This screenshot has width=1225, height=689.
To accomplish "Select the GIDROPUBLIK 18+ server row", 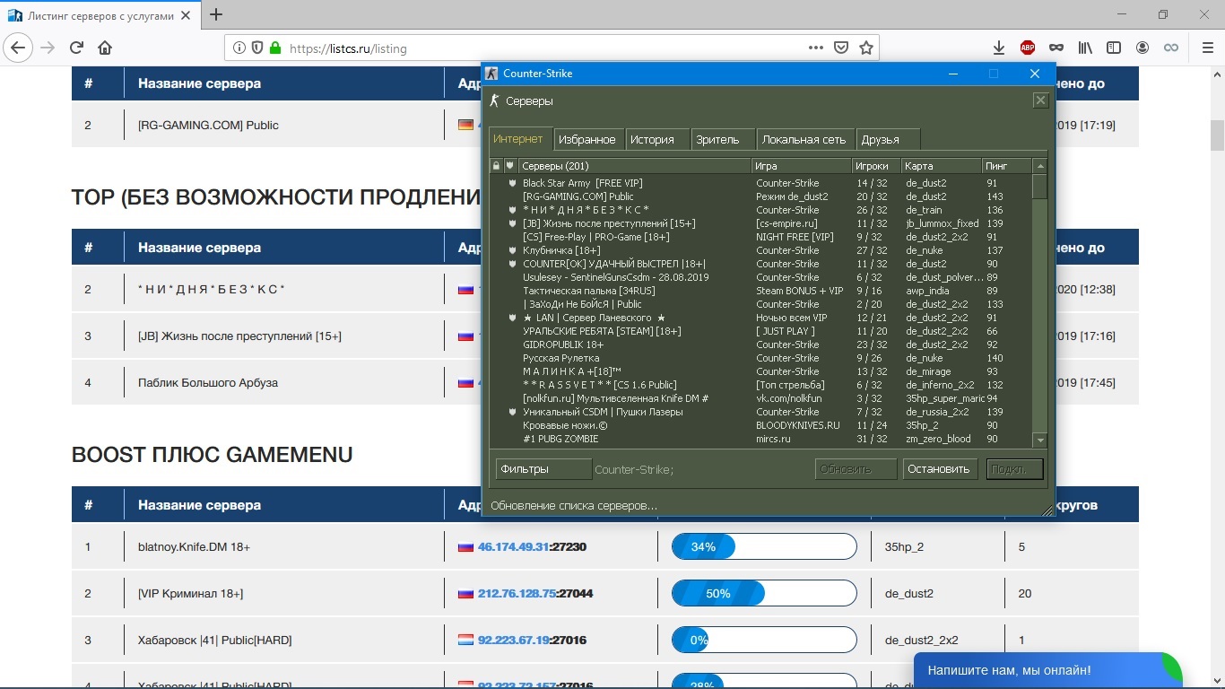I will tap(760, 344).
